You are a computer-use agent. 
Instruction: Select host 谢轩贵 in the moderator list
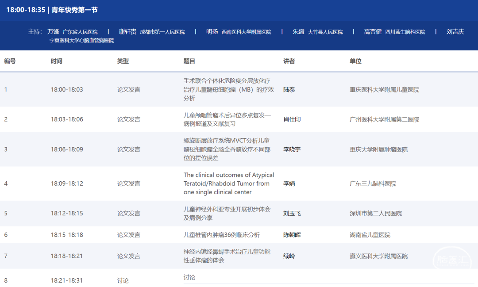click(127, 32)
